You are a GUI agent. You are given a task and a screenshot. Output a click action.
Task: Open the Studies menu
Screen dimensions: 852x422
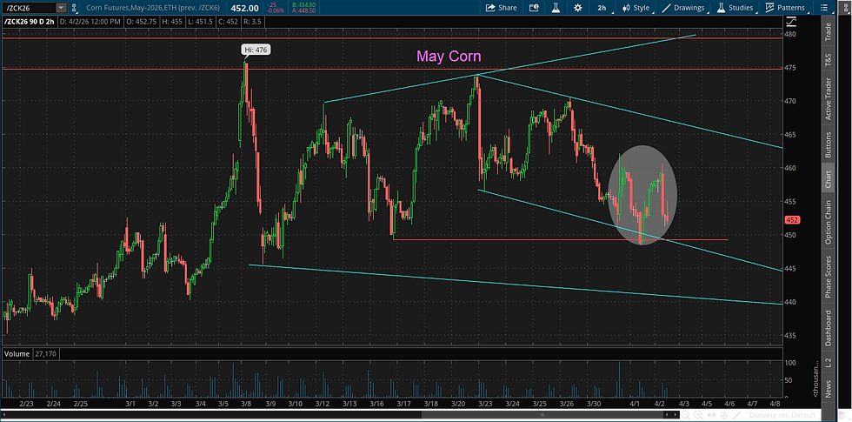(736, 8)
